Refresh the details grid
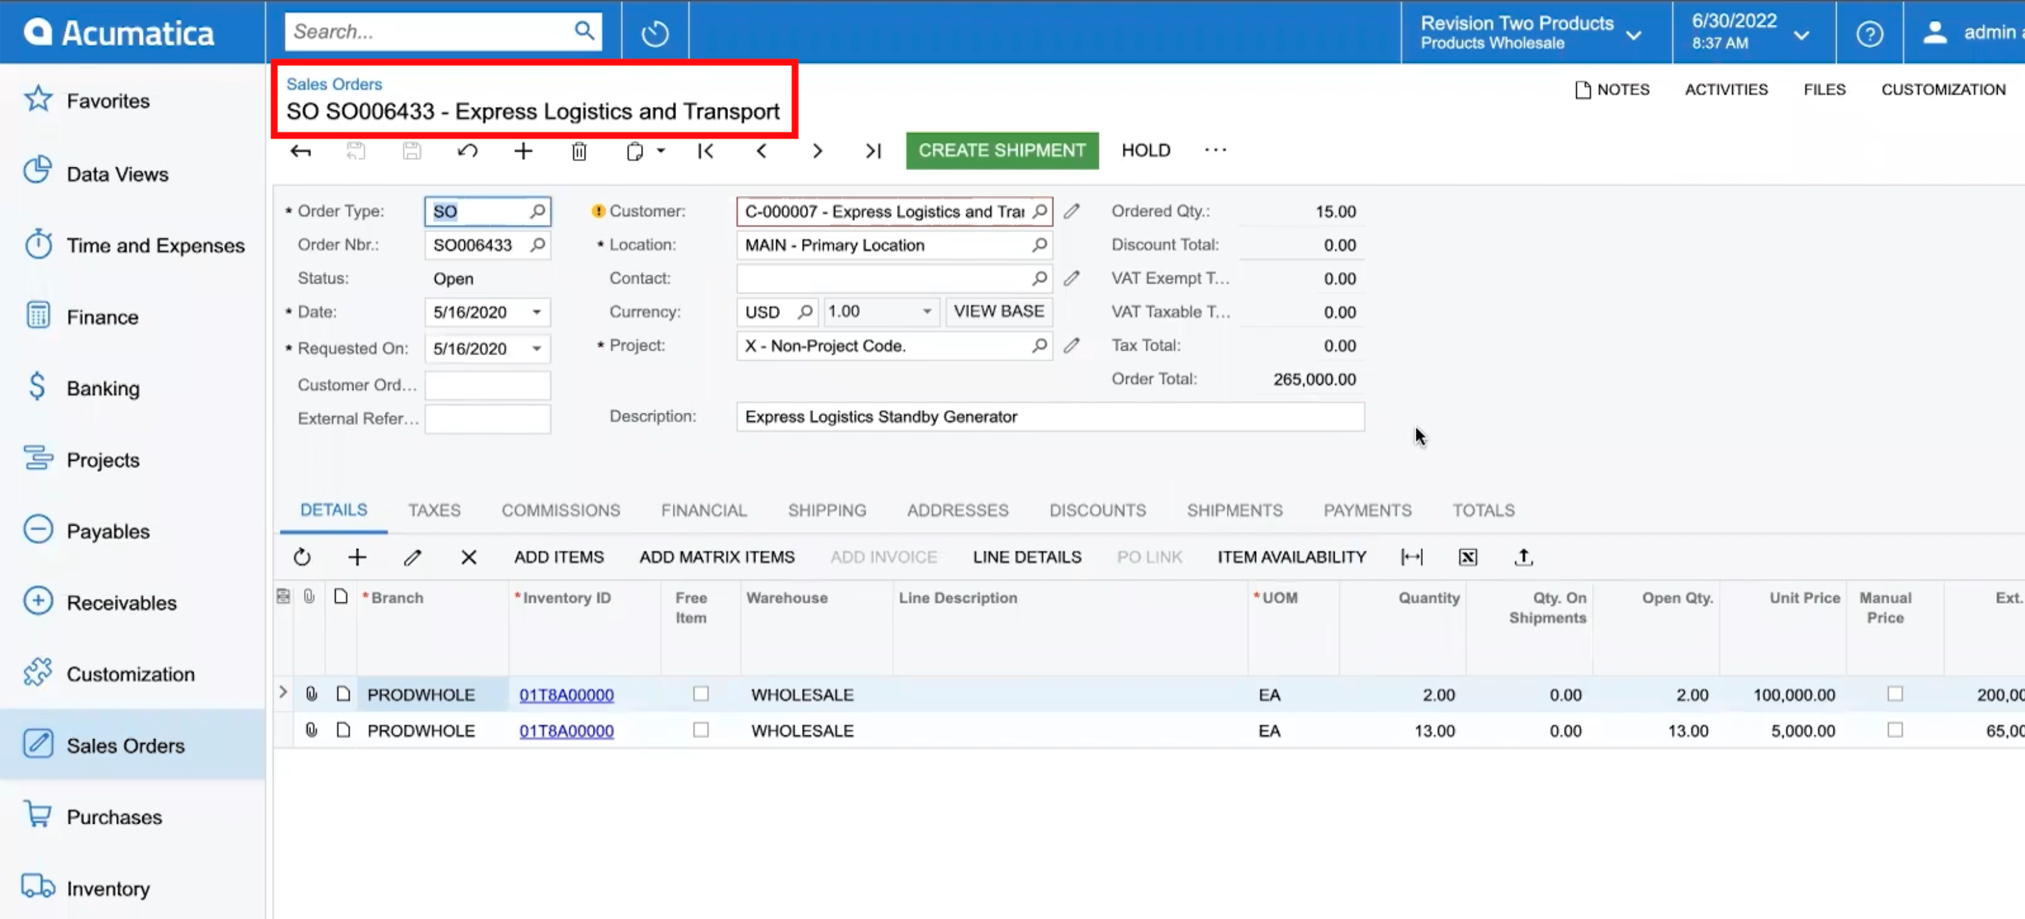 pyautogui.click(x=302, y=557)
